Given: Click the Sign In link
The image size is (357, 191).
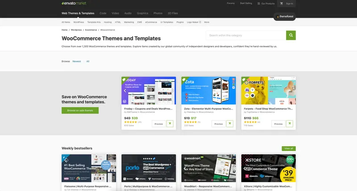Looking at the screenshot, I should (289, 4).
